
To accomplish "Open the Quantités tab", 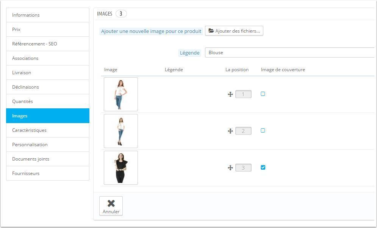I will pos(48,102).
